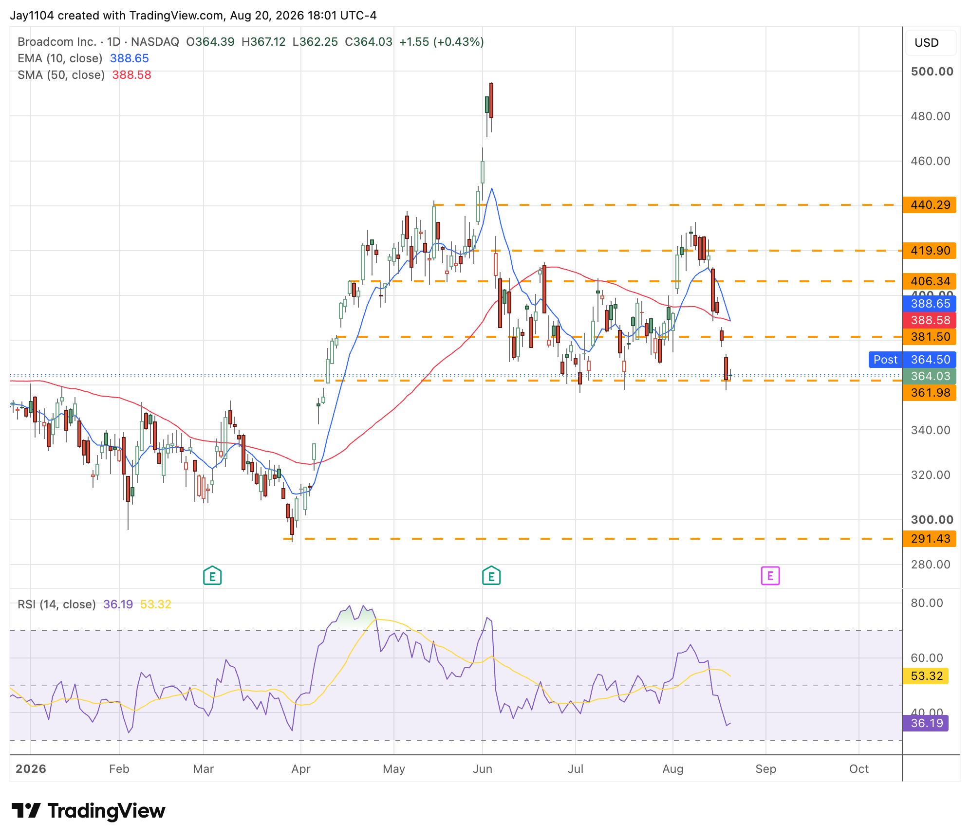
Task: Click the 480.00 price axis label
Action: [x=931, y=116]
